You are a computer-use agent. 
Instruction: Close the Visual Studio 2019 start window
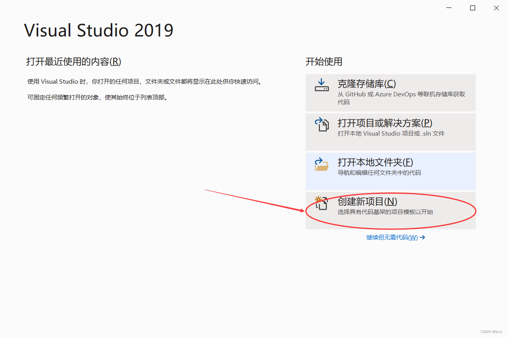point(496,8)
